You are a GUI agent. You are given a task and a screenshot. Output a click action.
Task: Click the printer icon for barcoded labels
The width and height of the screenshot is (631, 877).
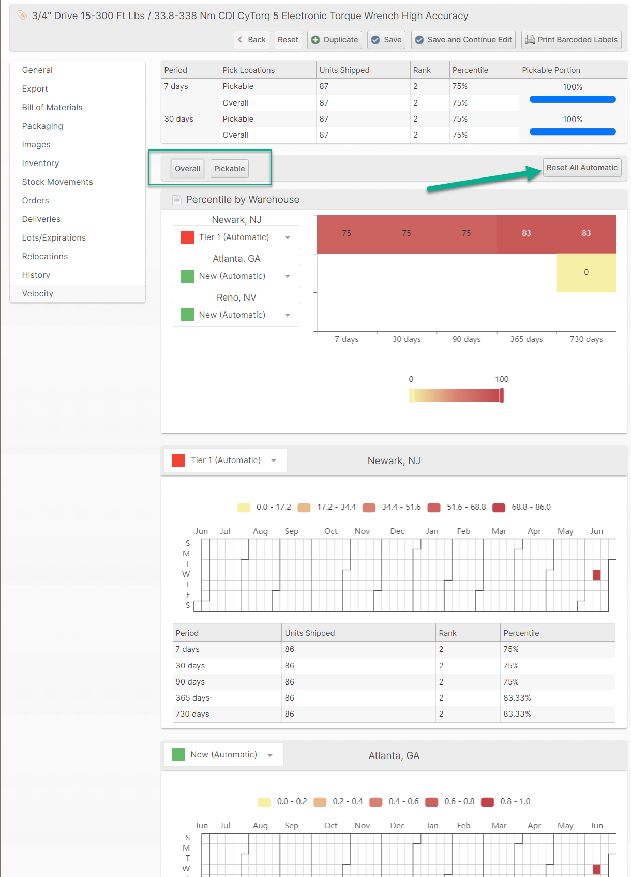pos(530,40)
